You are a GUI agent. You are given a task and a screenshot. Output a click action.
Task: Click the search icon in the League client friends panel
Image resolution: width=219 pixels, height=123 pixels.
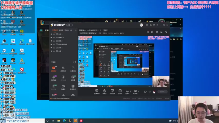[181, 39]
